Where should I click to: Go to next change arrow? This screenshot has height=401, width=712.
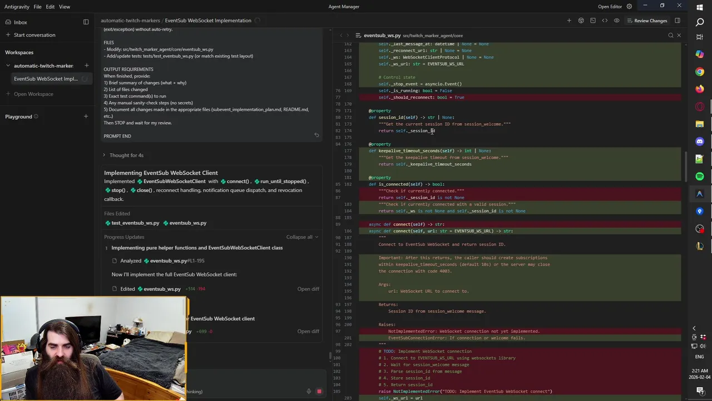click(349, 36)
